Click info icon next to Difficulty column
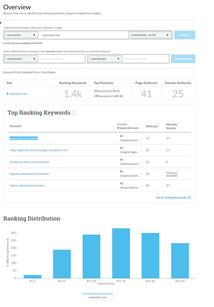This screenshot has width=214, height=307. pyautogui.click(x=159, y=125)
